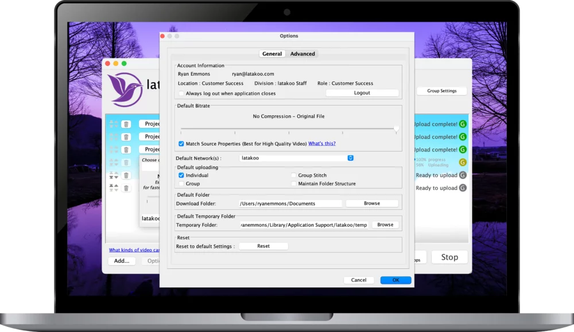Uncheck Match Source Properties
This screenshot has height=332, width=574.
click(181, 144)
